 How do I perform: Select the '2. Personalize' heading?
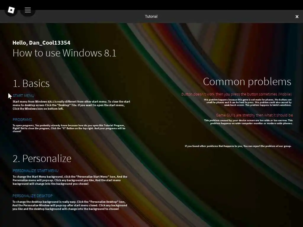(x=42, y=158)
